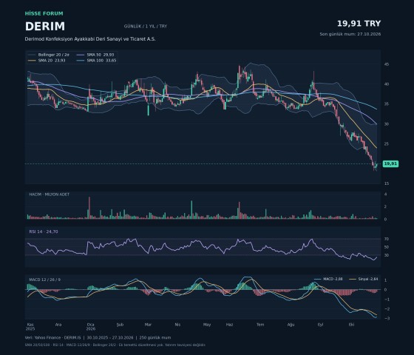Click the 'SMA 20 23,93' legend entry

(x=47, y=61)
